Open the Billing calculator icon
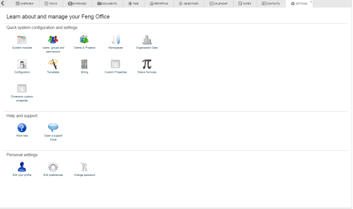This screenshot has height=209, width=353. pyautogui.click(x=84, y=64)
